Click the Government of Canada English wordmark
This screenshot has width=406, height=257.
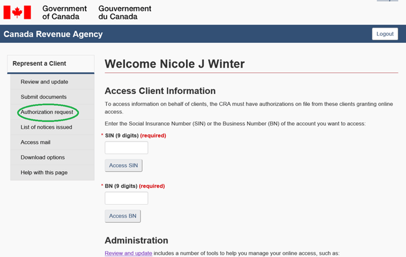64,12
